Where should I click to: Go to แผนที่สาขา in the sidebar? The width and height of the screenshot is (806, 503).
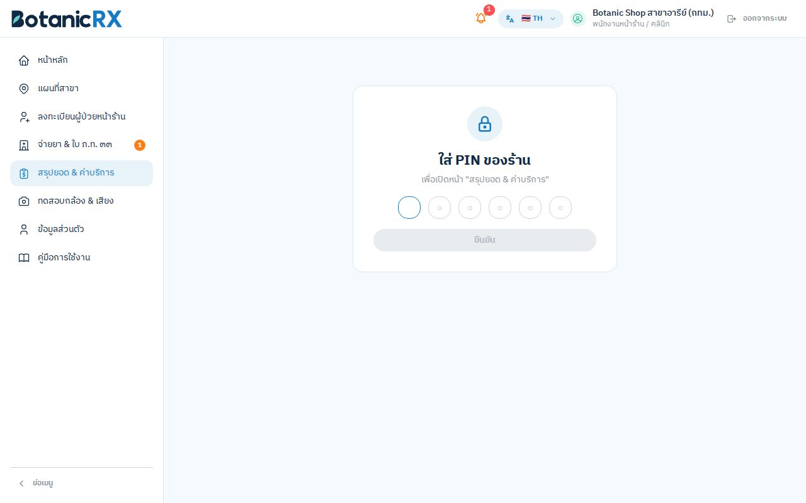tap(81, 89)
